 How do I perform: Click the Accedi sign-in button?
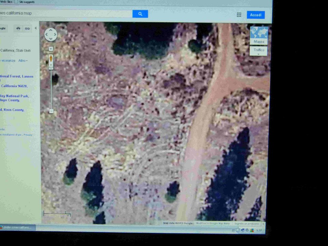pos(256,15)
